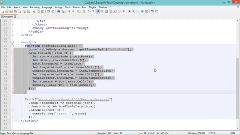Toggle Show All Characters pilcrow icon
Screen dimensions: 240x135
93,11
